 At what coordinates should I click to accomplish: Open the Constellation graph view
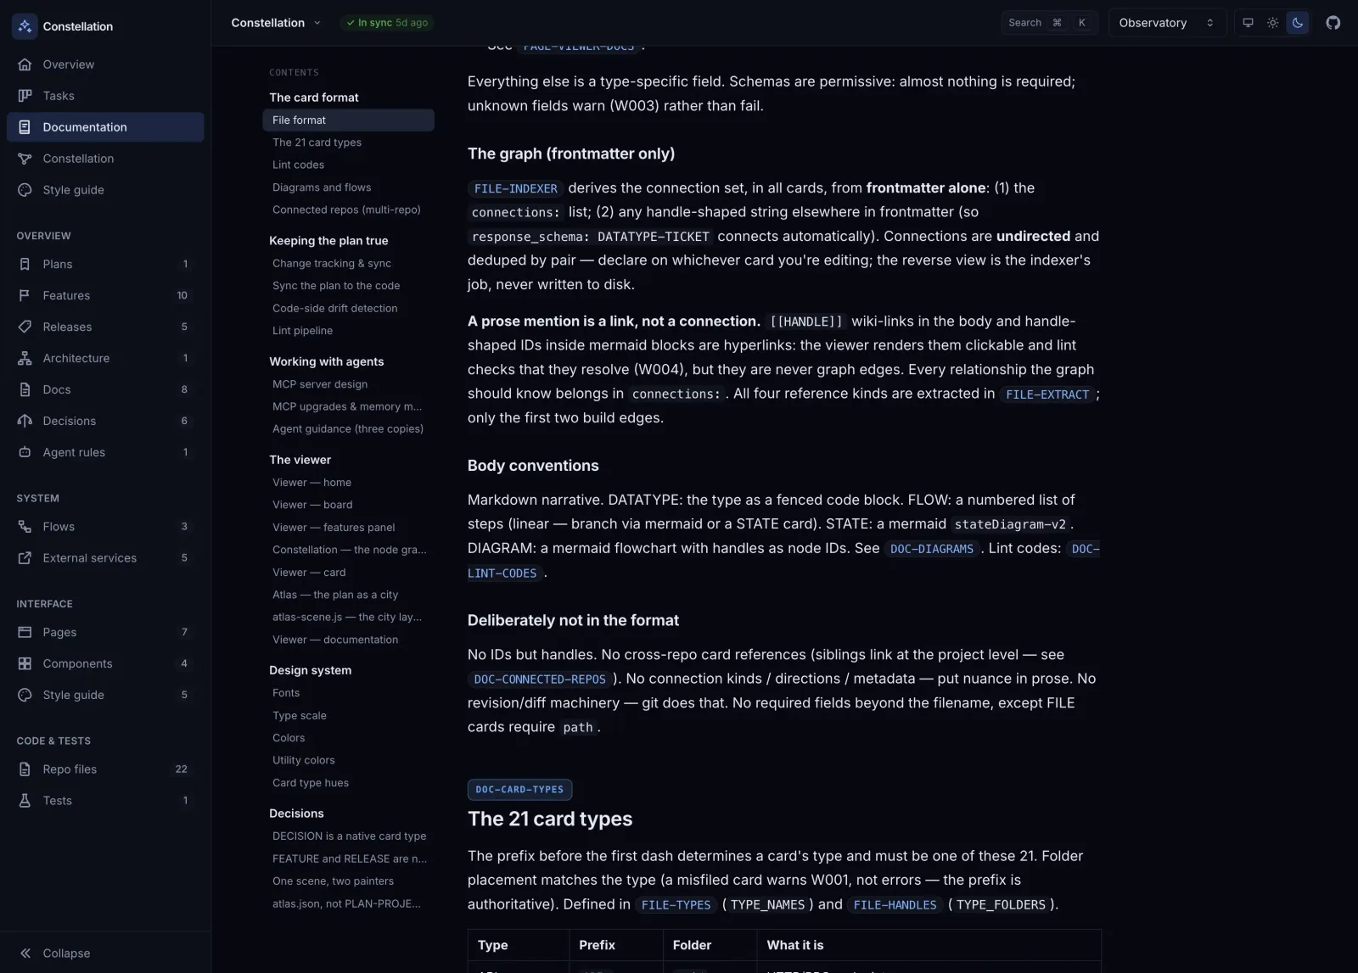pyautogui.click(x=105, y=159)
